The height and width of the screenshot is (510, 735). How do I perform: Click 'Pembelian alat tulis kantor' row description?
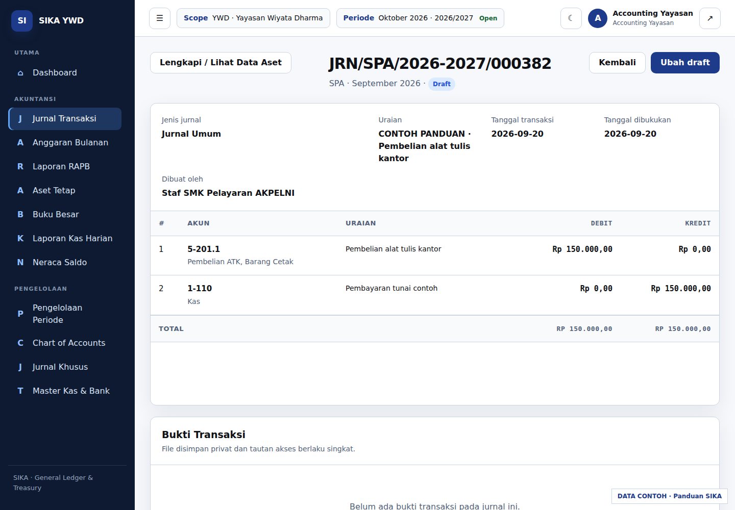(393, 249)
